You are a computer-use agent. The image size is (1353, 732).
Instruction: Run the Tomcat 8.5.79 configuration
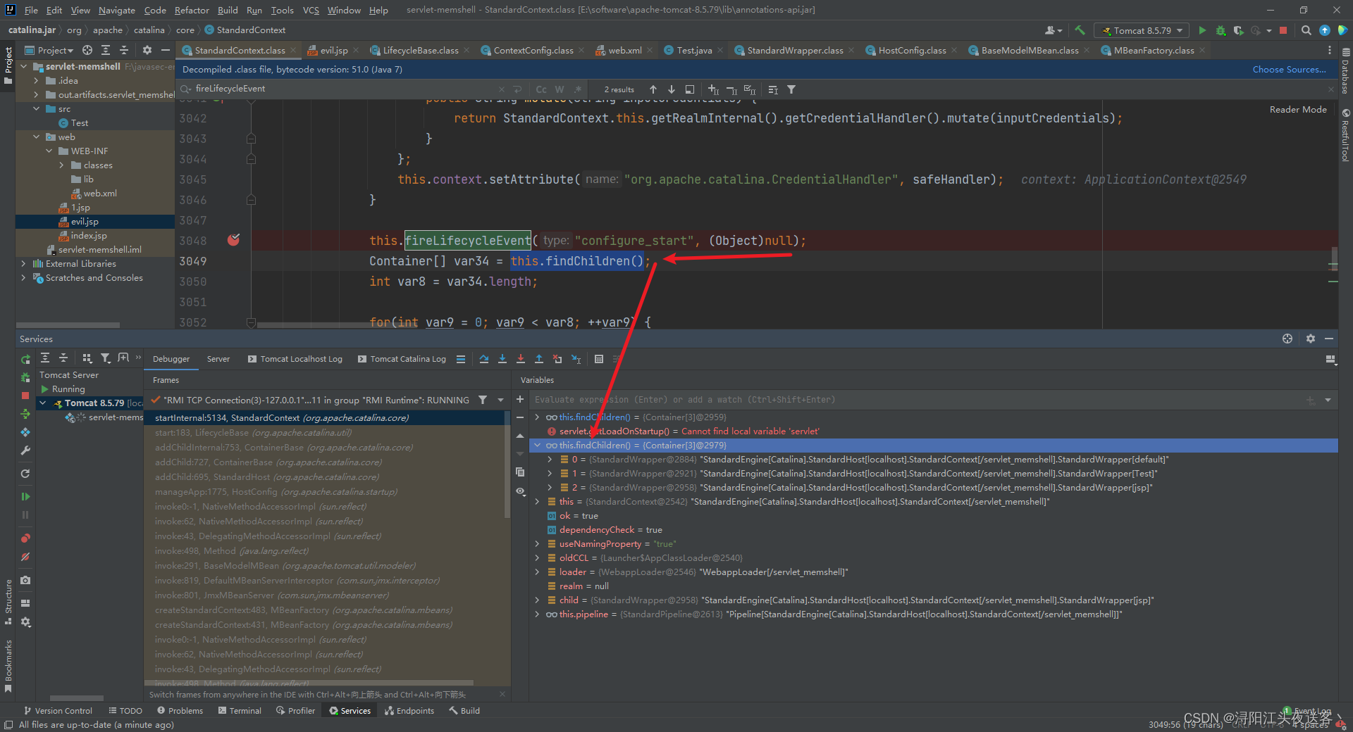click(1202, 30)
